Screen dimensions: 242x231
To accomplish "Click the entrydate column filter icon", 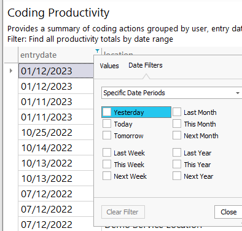I will [98, 51].
